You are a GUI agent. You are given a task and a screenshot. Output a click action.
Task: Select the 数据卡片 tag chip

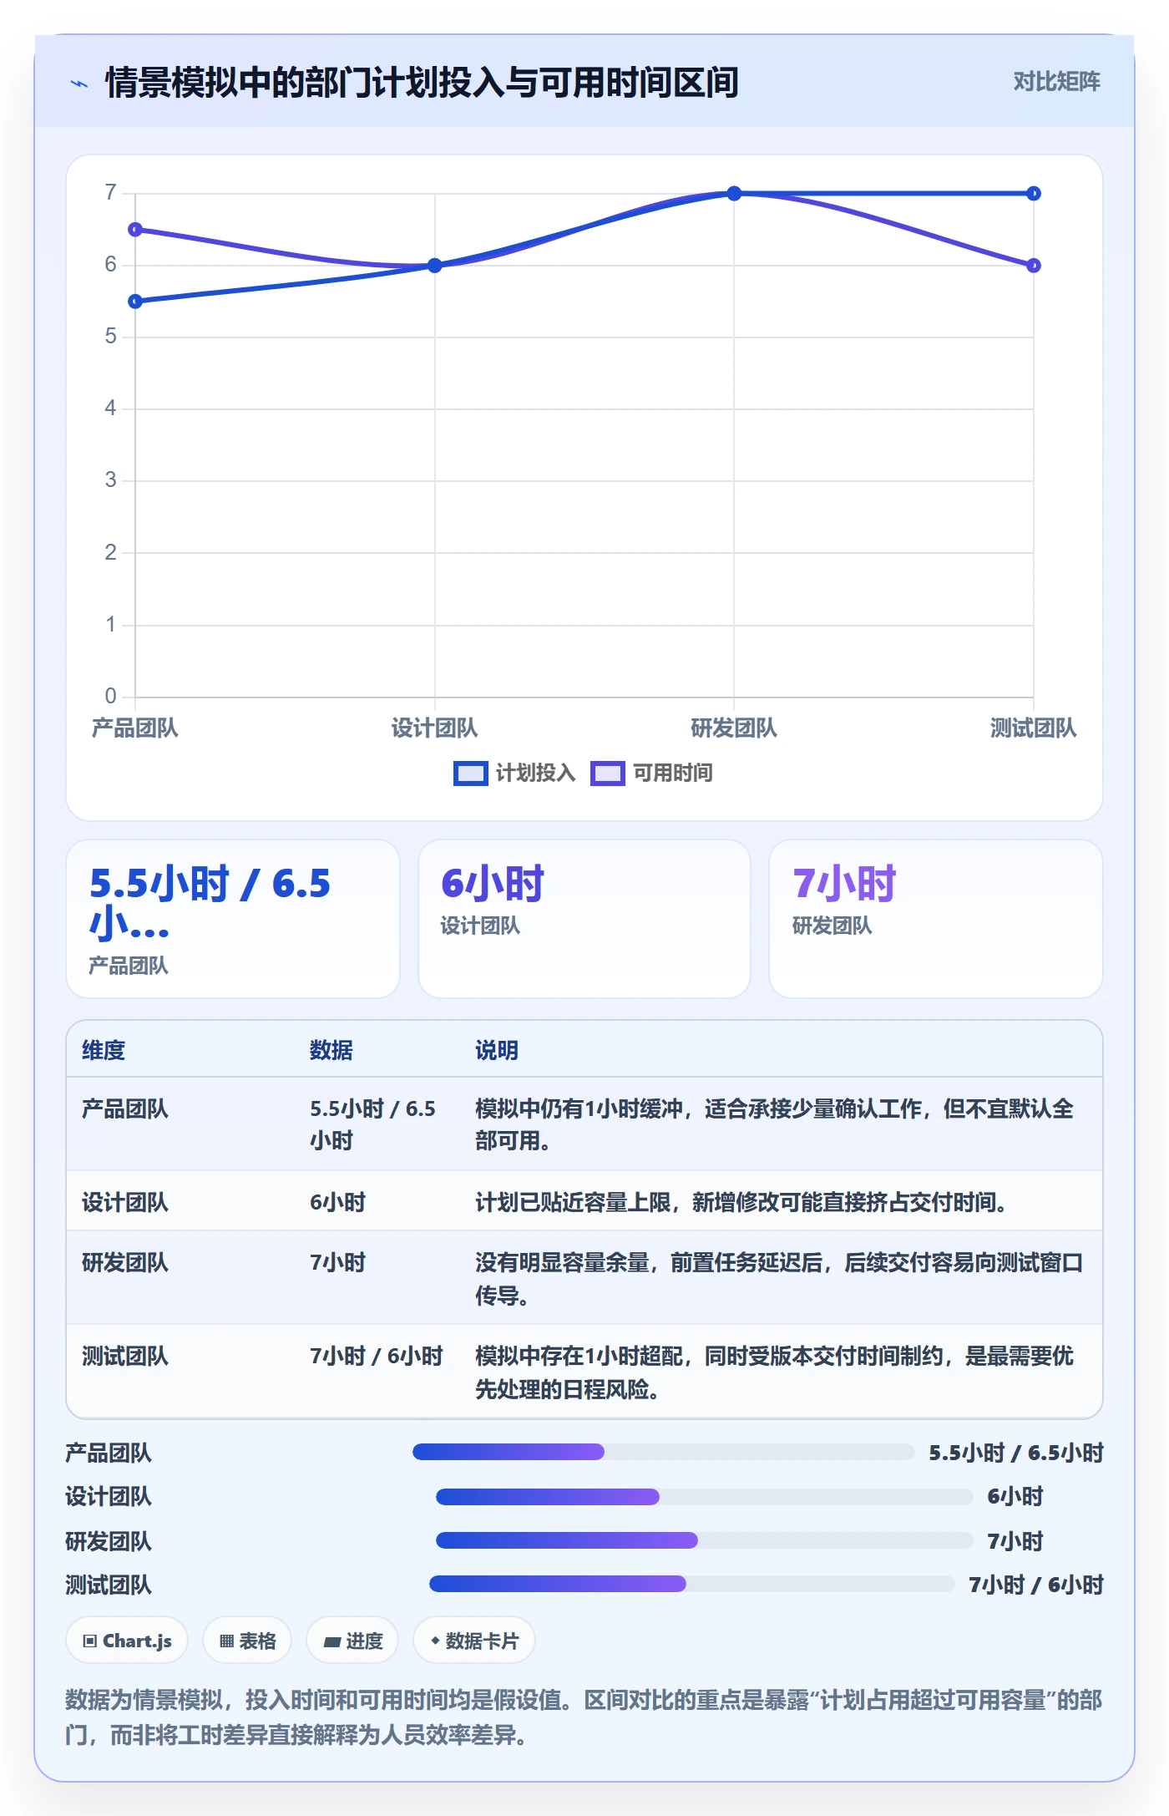(474, 1641)
